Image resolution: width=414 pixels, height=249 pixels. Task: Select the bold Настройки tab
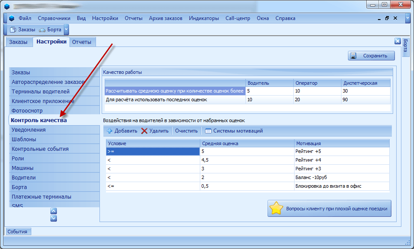click(52, 41)
